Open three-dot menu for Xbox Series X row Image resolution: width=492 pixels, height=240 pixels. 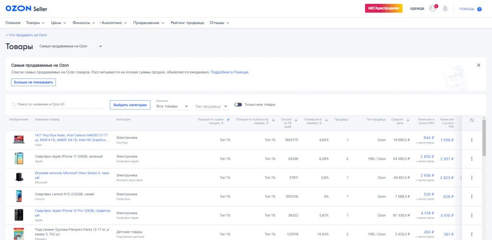(472, 178)
